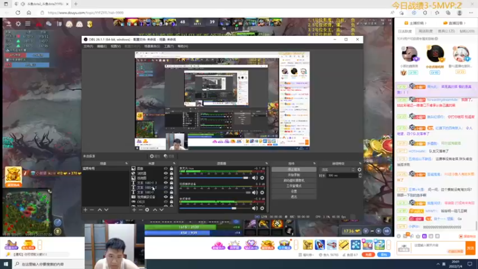
Task: Click the browser address bar URL
Action: [x=85, y=13]
